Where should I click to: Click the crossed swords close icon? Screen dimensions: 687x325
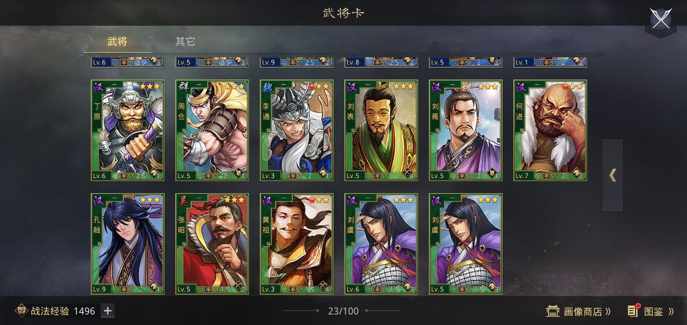tap(661, 19)
